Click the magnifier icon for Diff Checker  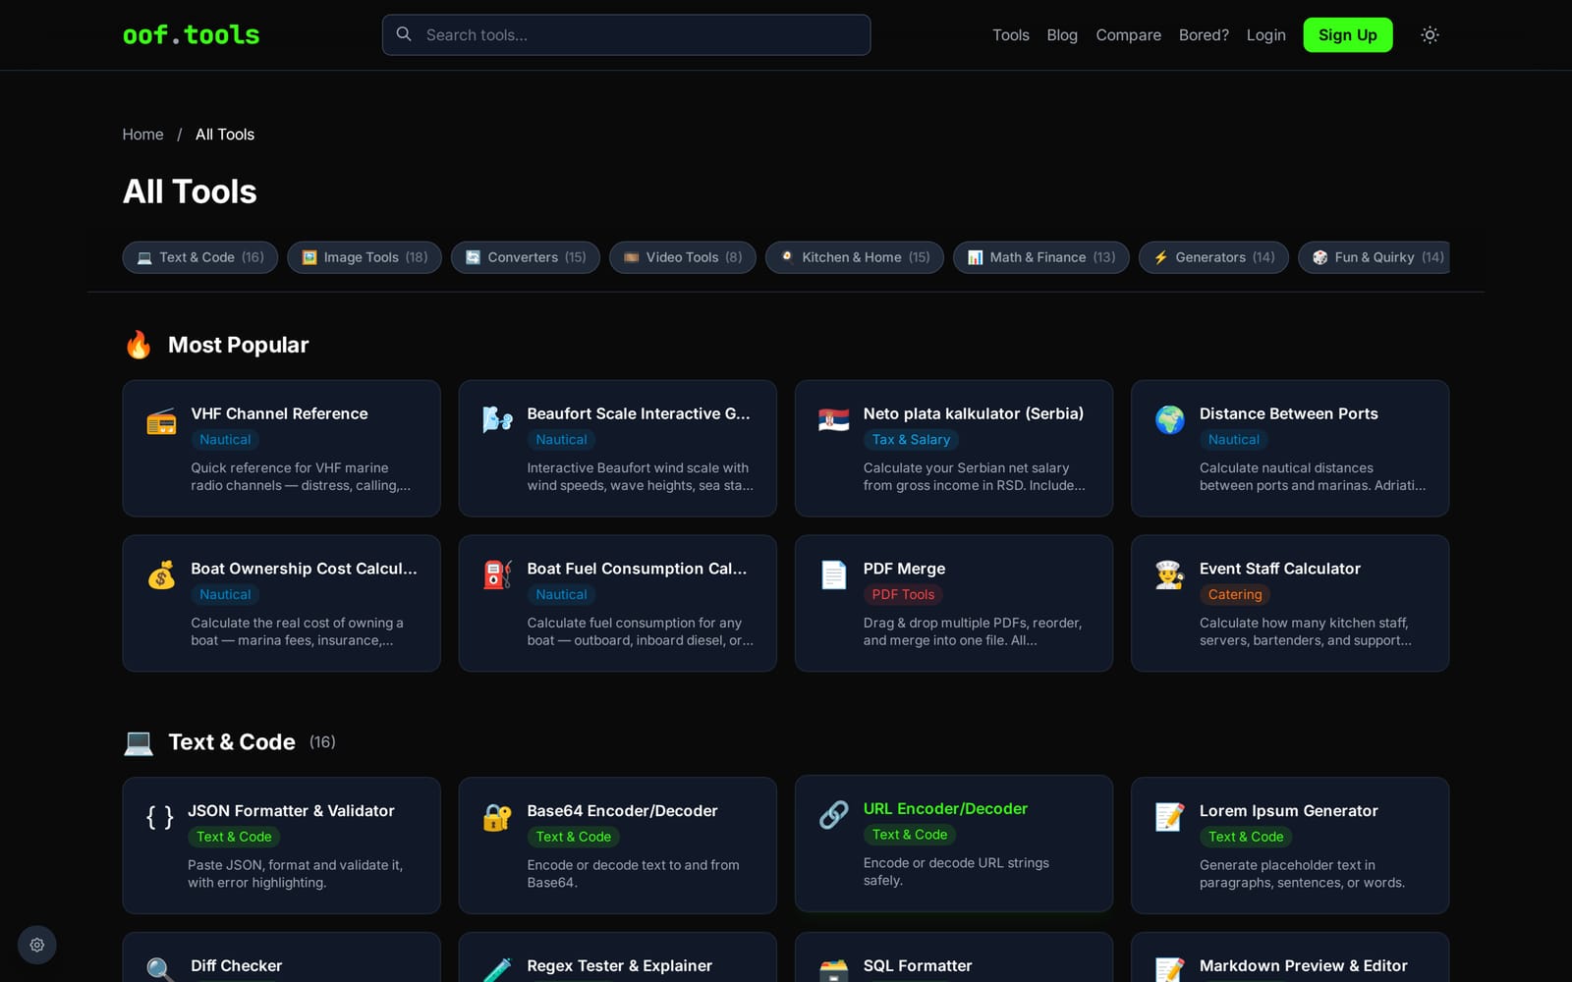pyautogui.click(x=161, y=970)
